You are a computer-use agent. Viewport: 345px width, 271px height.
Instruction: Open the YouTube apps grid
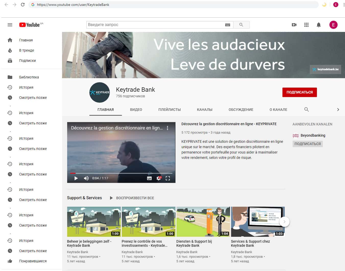[306, 25]
